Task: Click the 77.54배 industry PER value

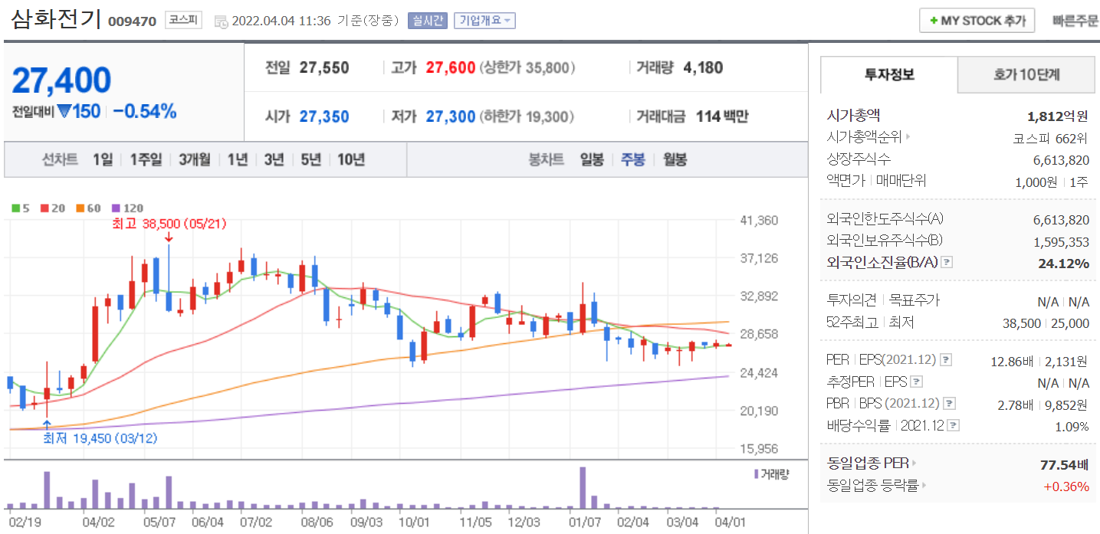Action: [1066, 464]
